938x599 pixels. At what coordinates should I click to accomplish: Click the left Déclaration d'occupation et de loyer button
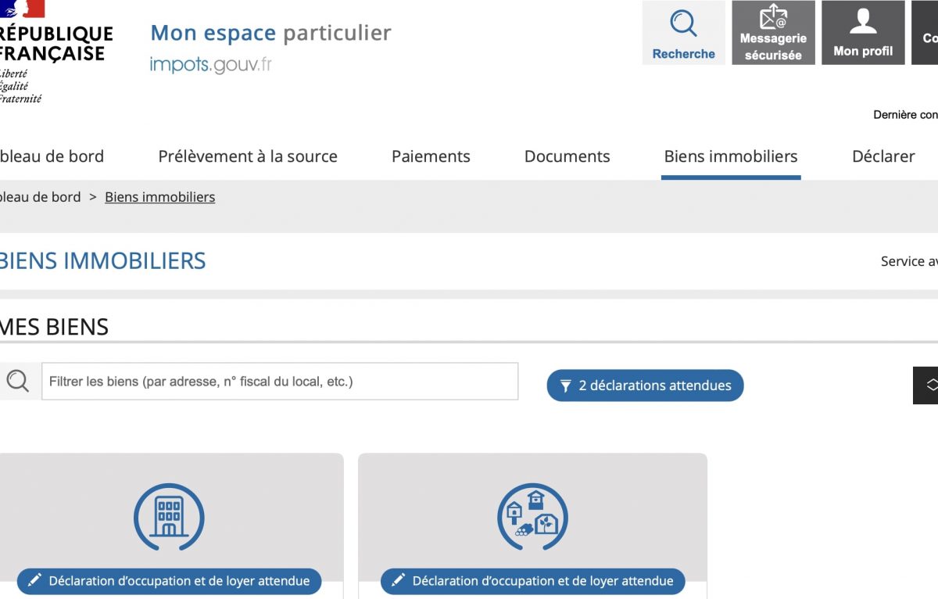coord(170,580)
